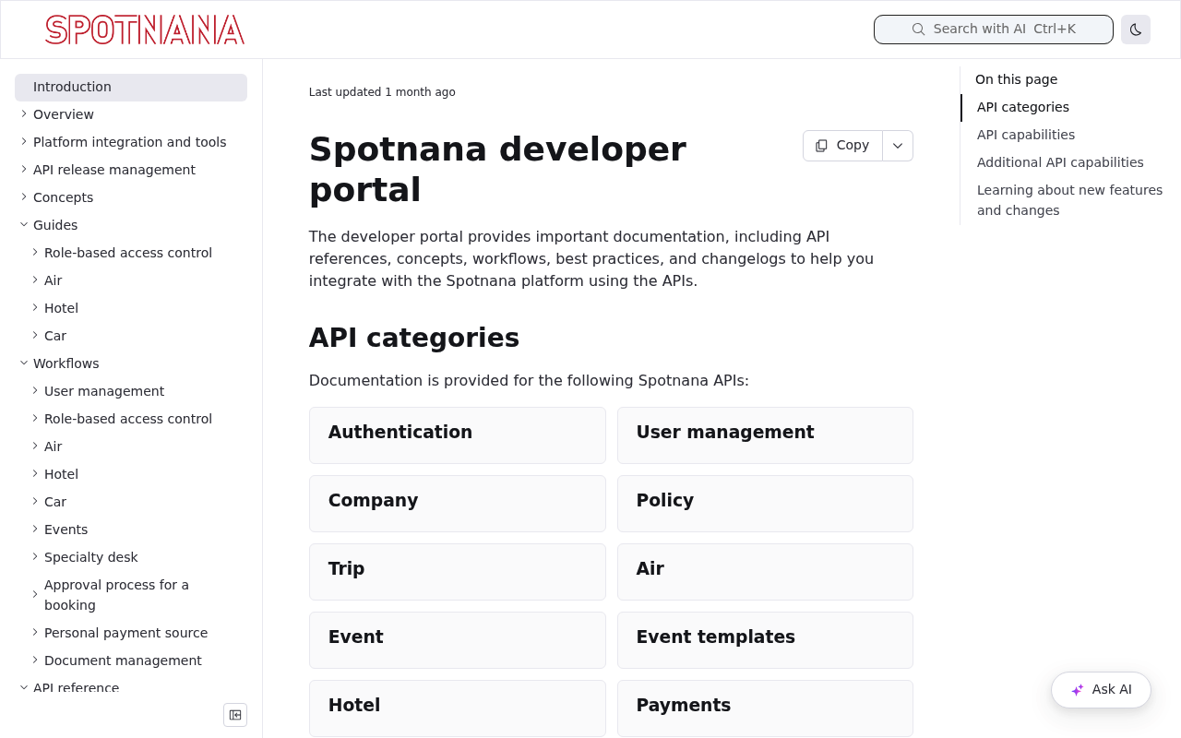Viewport: 1181px width, 738px height.
Task: Open the Ask AI assistant
Action: tap(1101, 690)
